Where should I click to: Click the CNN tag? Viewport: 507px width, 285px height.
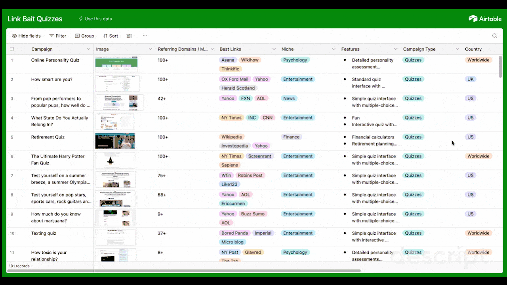pyautogui.click(x=268, y=118)
